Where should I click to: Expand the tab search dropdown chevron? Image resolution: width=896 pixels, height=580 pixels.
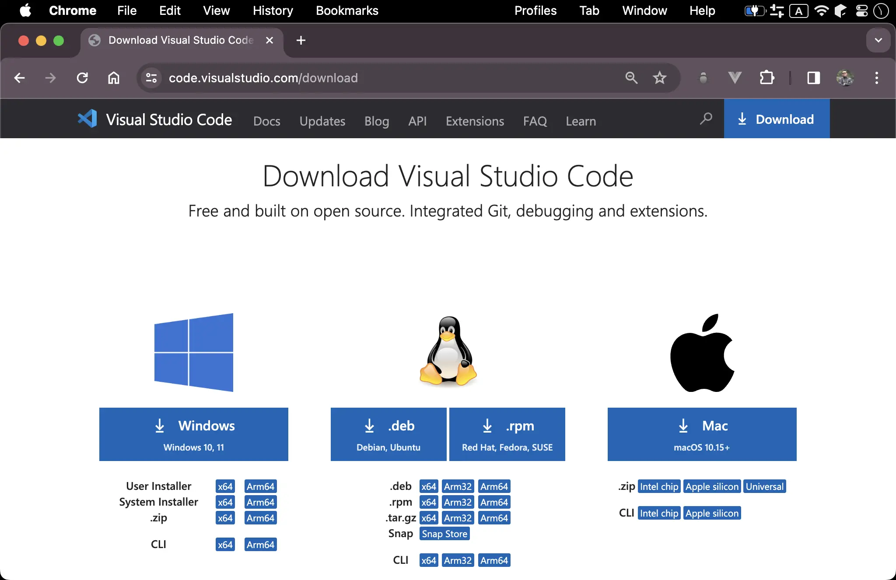(878, 40)
